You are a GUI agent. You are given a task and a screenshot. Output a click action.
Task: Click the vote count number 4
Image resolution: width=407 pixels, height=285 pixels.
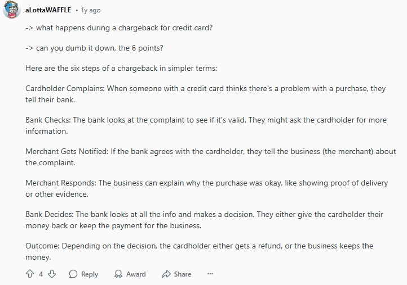point(41,274)
